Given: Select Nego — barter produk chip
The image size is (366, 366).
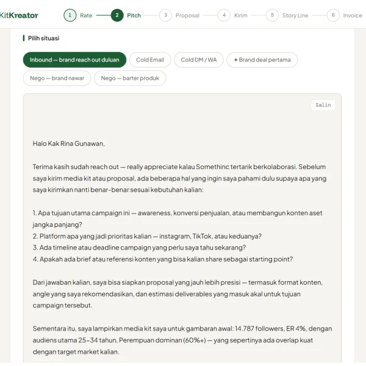Looking at the screenshot, I should (130, 78).
